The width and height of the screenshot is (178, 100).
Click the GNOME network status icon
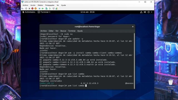(x=141, y=12)
